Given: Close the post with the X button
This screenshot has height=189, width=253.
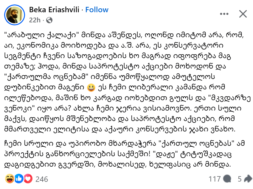Looking at the screenshot, I should [243, 14].
